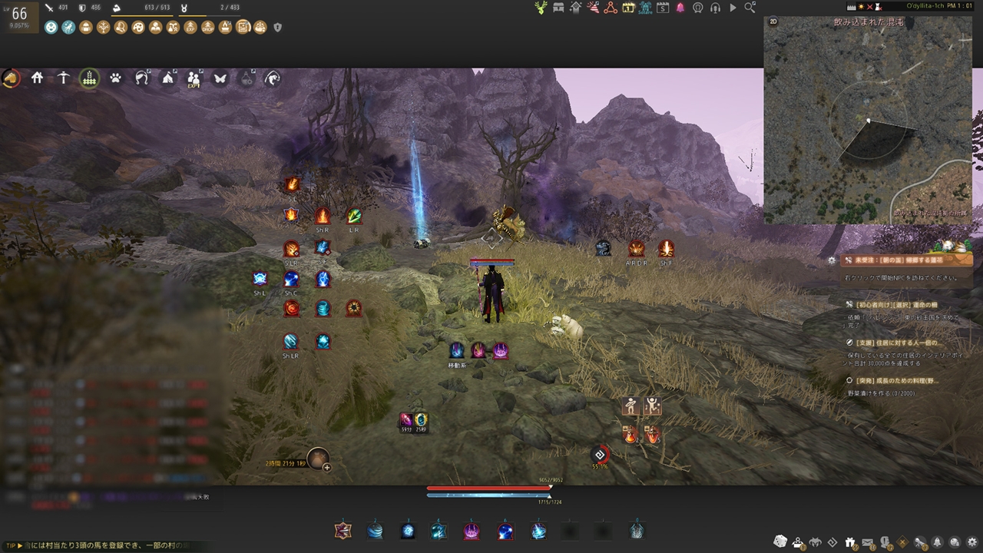Open the S calendar season icon
The height and width of the screenshot is (553, 983).
coord(663,8)
